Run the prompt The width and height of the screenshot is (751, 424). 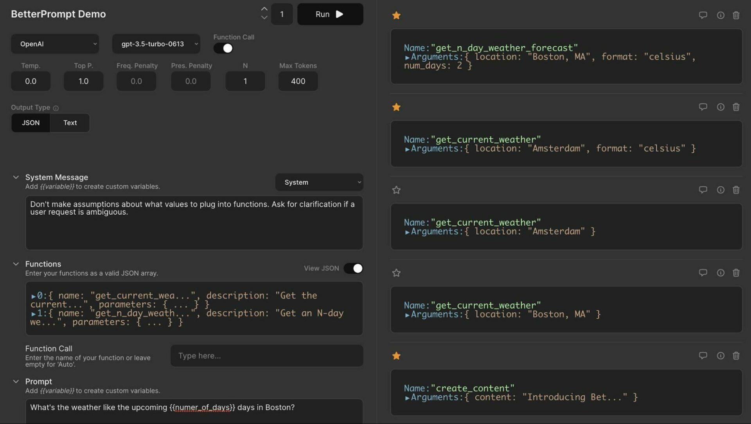coord(330,14)
